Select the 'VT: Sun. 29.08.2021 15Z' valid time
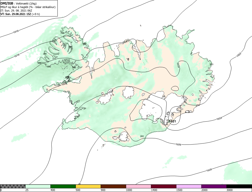This screenshot has height=192, width=252. coord(16,14)
